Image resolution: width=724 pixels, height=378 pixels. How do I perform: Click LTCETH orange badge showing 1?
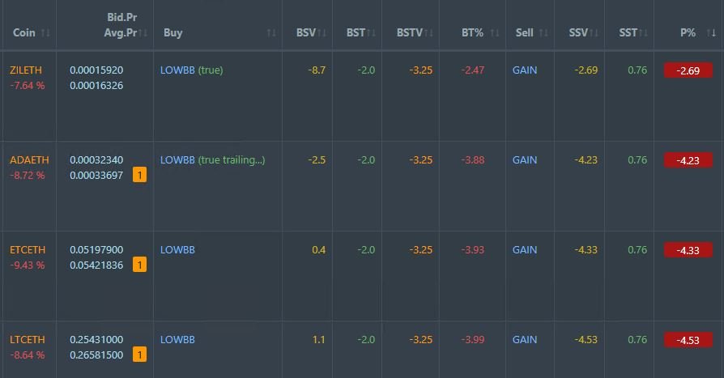click(x=139, y=355)
